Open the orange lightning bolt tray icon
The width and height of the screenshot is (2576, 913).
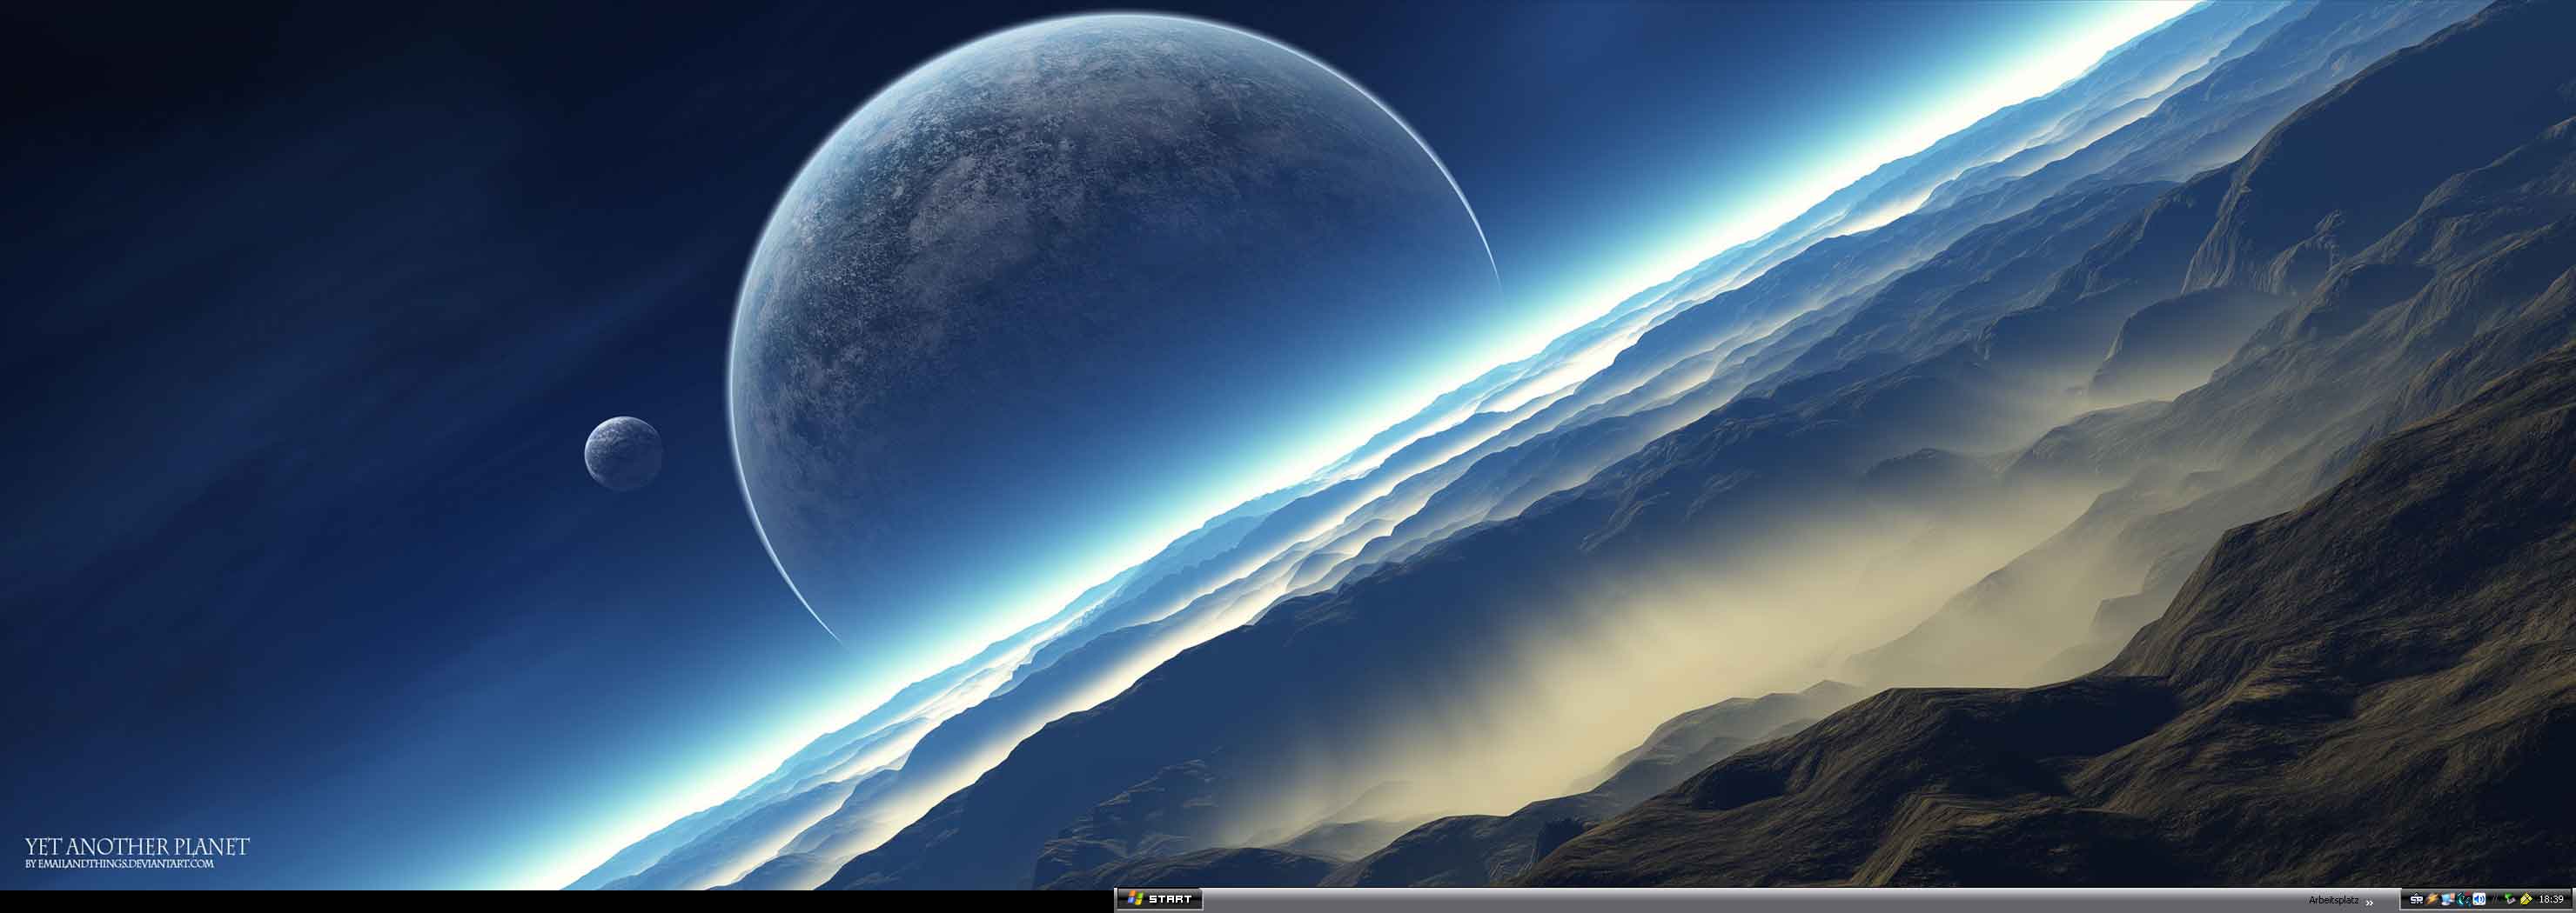[x=2432, y=900]
